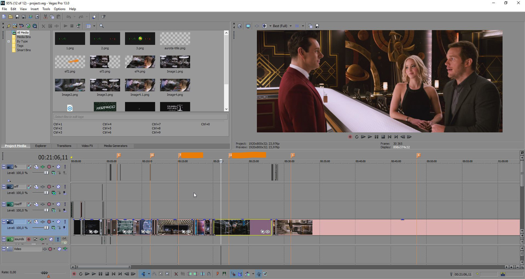Open Split Screen View dropdown arrow
525x279 pixels.
coord(270,26)
